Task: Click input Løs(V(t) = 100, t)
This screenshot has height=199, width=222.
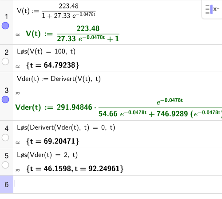Action: pyautogui.click(x=46, y=52)
